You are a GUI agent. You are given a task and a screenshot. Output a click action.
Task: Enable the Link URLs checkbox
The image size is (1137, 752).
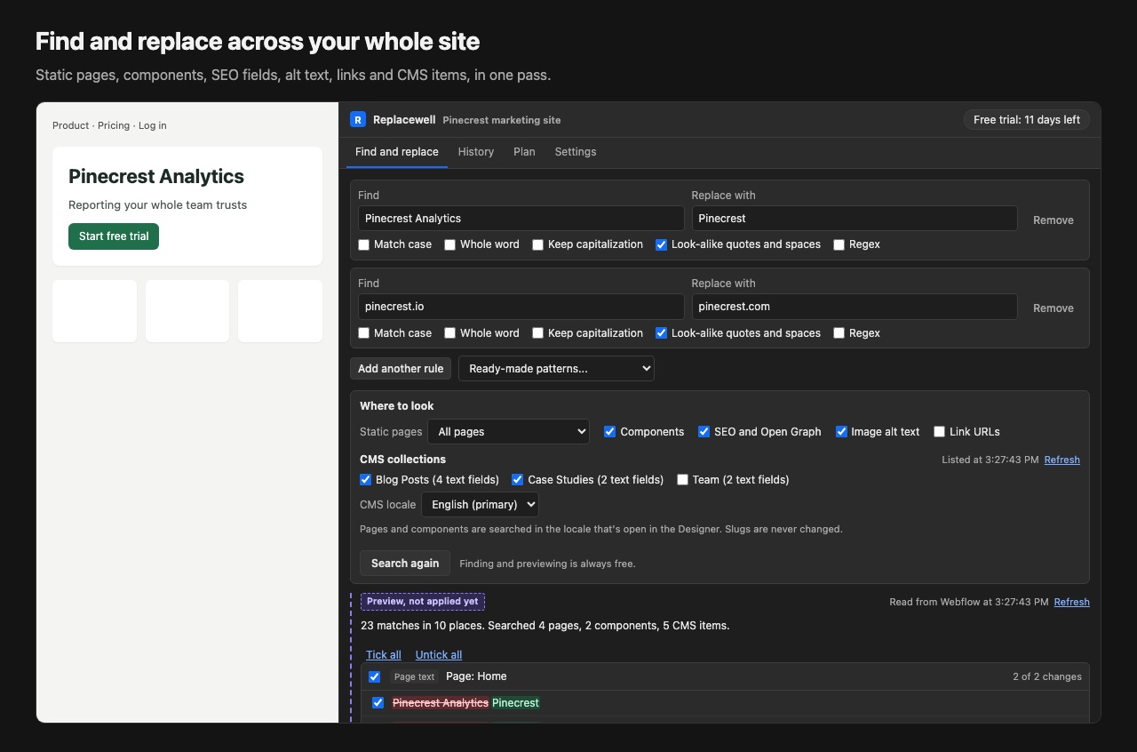point(939,432)
